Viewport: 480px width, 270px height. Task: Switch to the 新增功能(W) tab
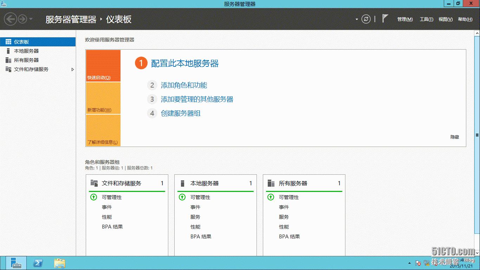(x=103, y=98)
